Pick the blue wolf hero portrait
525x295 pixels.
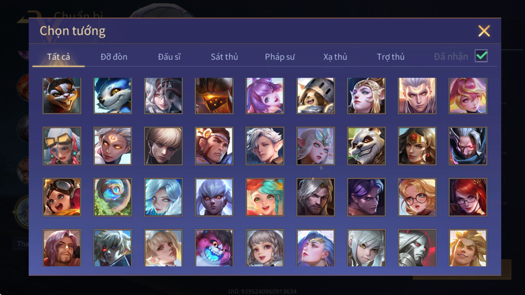click(x=113, y=96)
